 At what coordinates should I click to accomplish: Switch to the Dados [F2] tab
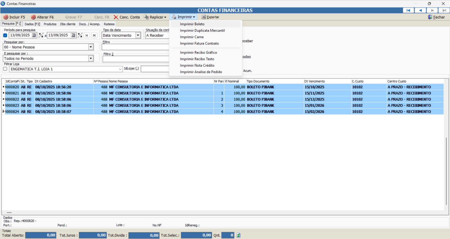[32, 24]
